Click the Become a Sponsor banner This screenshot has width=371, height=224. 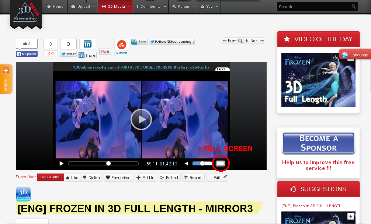319,143
